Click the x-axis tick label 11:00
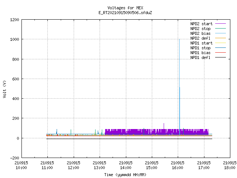The image size is (237, 178). (47, 168)
